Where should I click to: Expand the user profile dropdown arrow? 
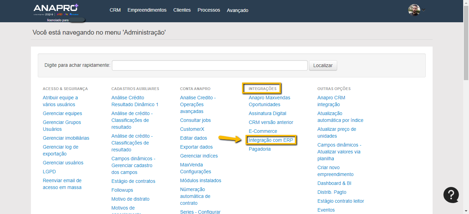[424, 10]
